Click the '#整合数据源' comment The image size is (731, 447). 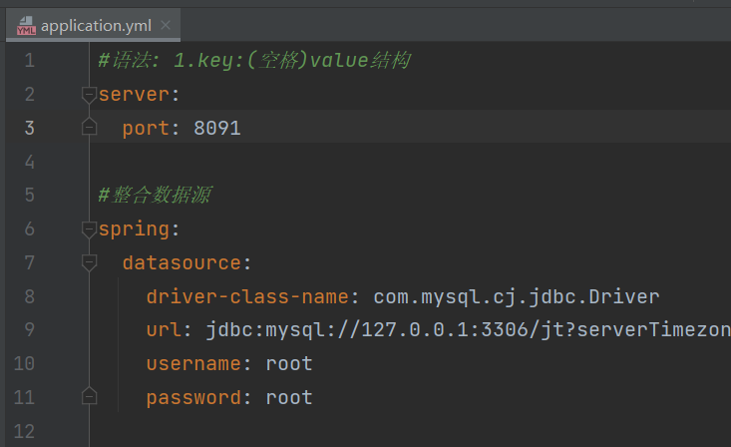click(x=156, y=195)
